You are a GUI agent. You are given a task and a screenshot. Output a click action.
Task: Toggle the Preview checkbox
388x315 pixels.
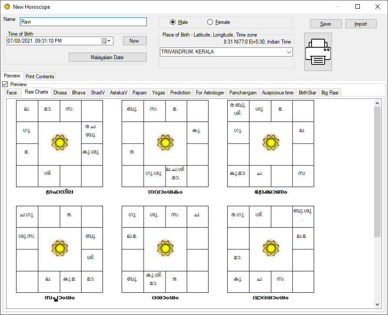[5, 84]
